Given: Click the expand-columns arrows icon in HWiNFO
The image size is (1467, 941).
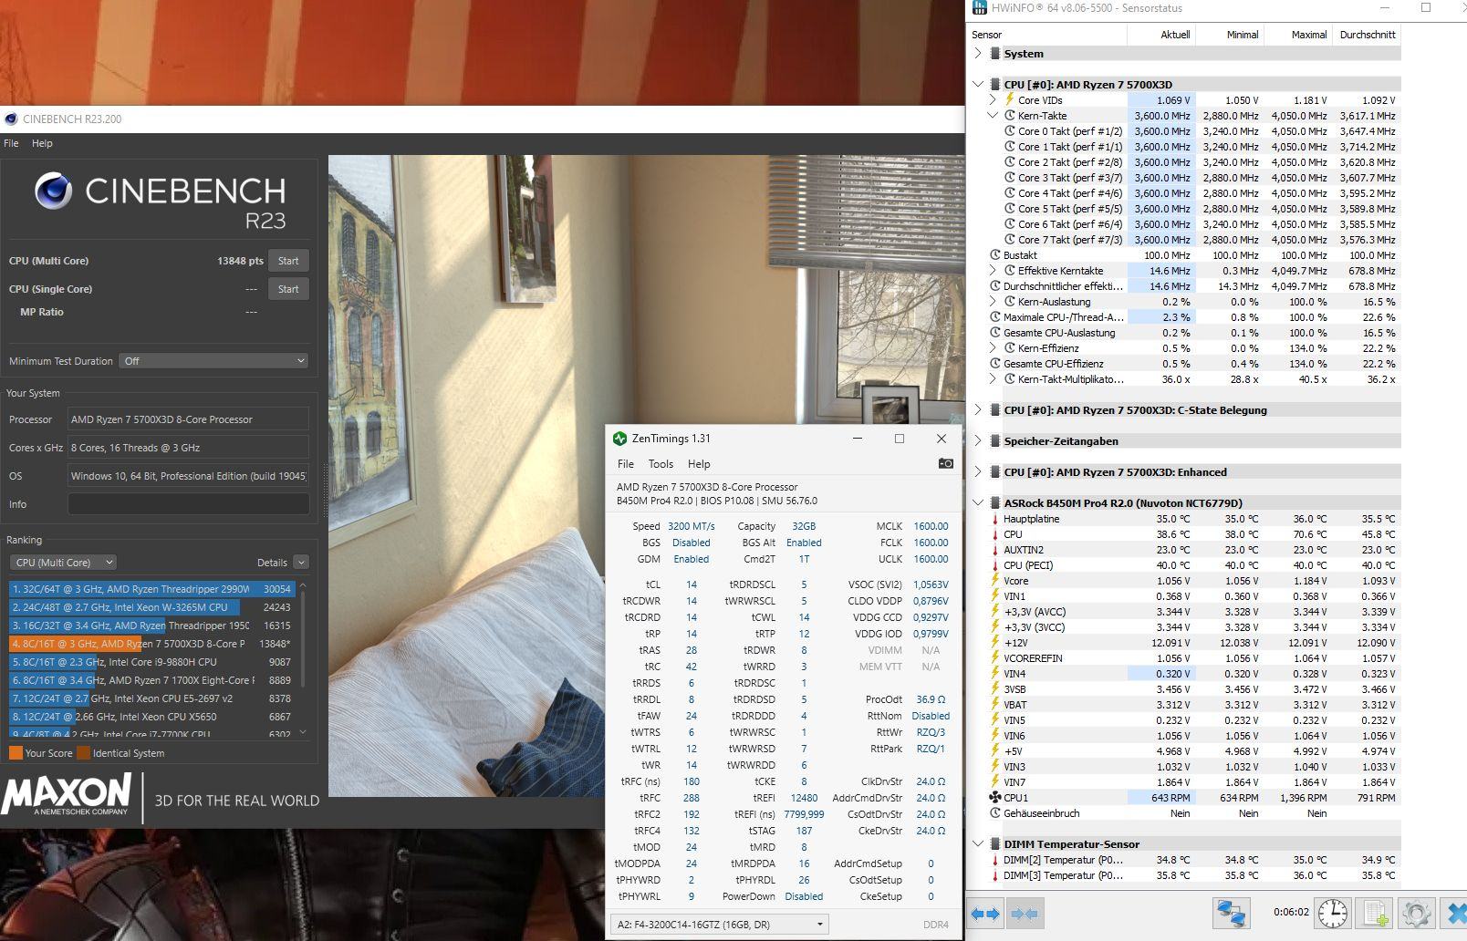Looking at the screenshot, I should (x=985, y=913).
